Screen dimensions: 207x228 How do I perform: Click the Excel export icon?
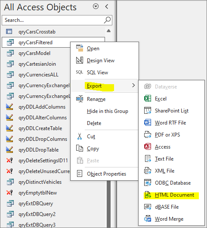[x=148, y=98]
